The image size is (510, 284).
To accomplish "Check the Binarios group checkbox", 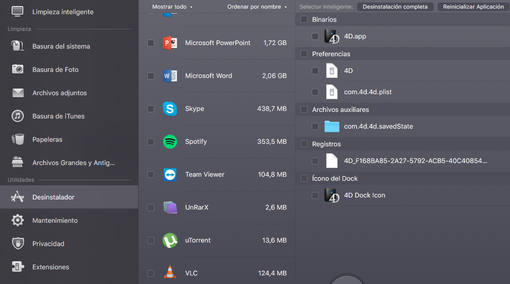I will tap(304, 19).
